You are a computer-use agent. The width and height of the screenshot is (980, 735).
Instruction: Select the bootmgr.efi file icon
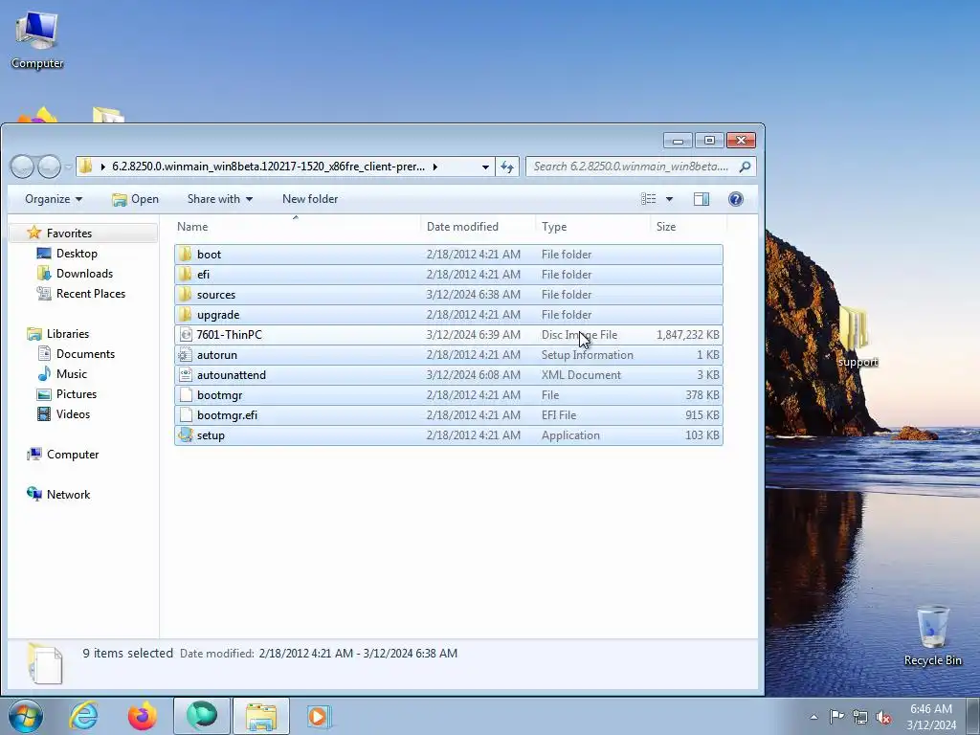pos(185,415)
